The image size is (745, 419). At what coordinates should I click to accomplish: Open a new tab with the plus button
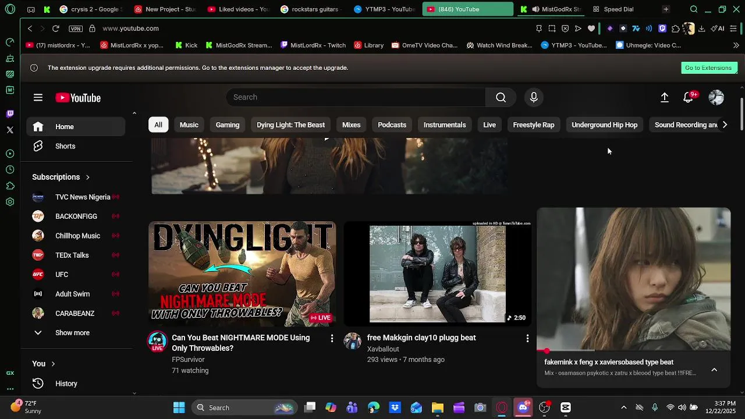coord(666,9)
